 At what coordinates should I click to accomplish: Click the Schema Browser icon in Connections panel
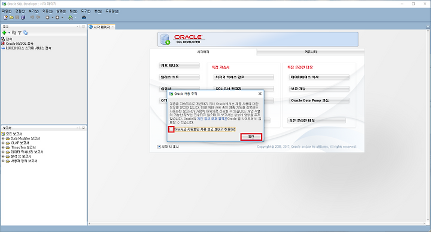(25, 33)
